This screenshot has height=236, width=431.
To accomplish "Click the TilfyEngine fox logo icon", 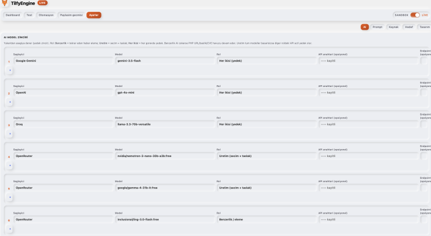I will click(4, 3).
